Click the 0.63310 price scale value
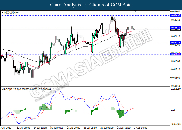182x130 pixels. point(175,20)
